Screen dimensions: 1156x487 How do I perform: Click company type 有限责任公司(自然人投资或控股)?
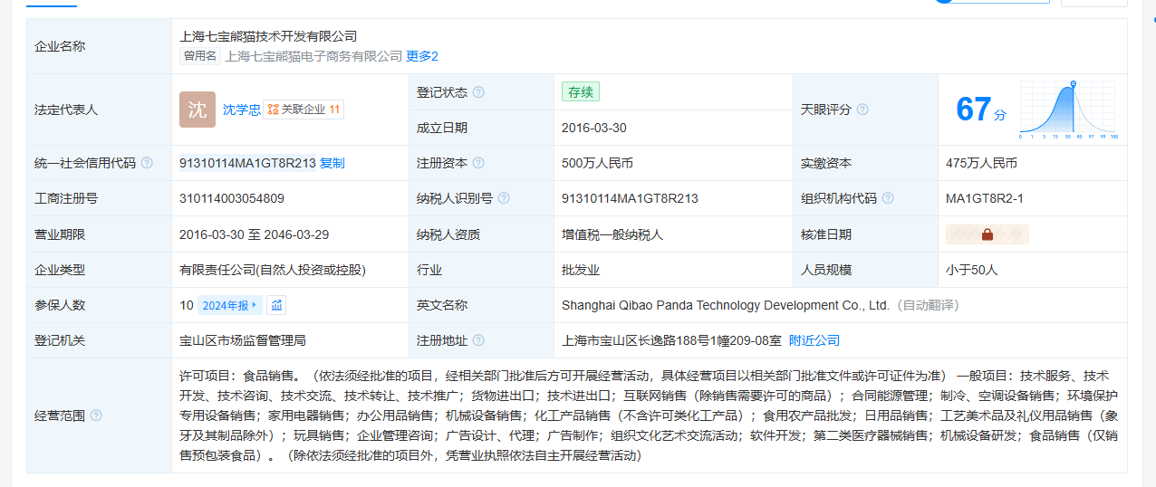(273, 270)
